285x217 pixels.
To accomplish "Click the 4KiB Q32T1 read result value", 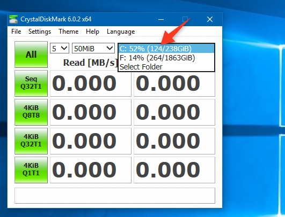I will coord(91,141).
